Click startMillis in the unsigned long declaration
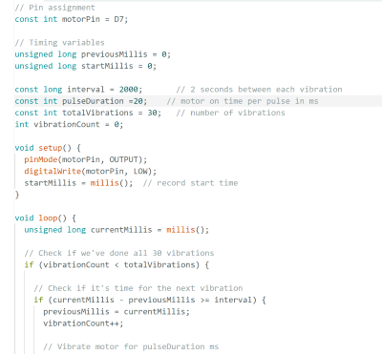This screenshot has width=382, height=354. [107, 66]
